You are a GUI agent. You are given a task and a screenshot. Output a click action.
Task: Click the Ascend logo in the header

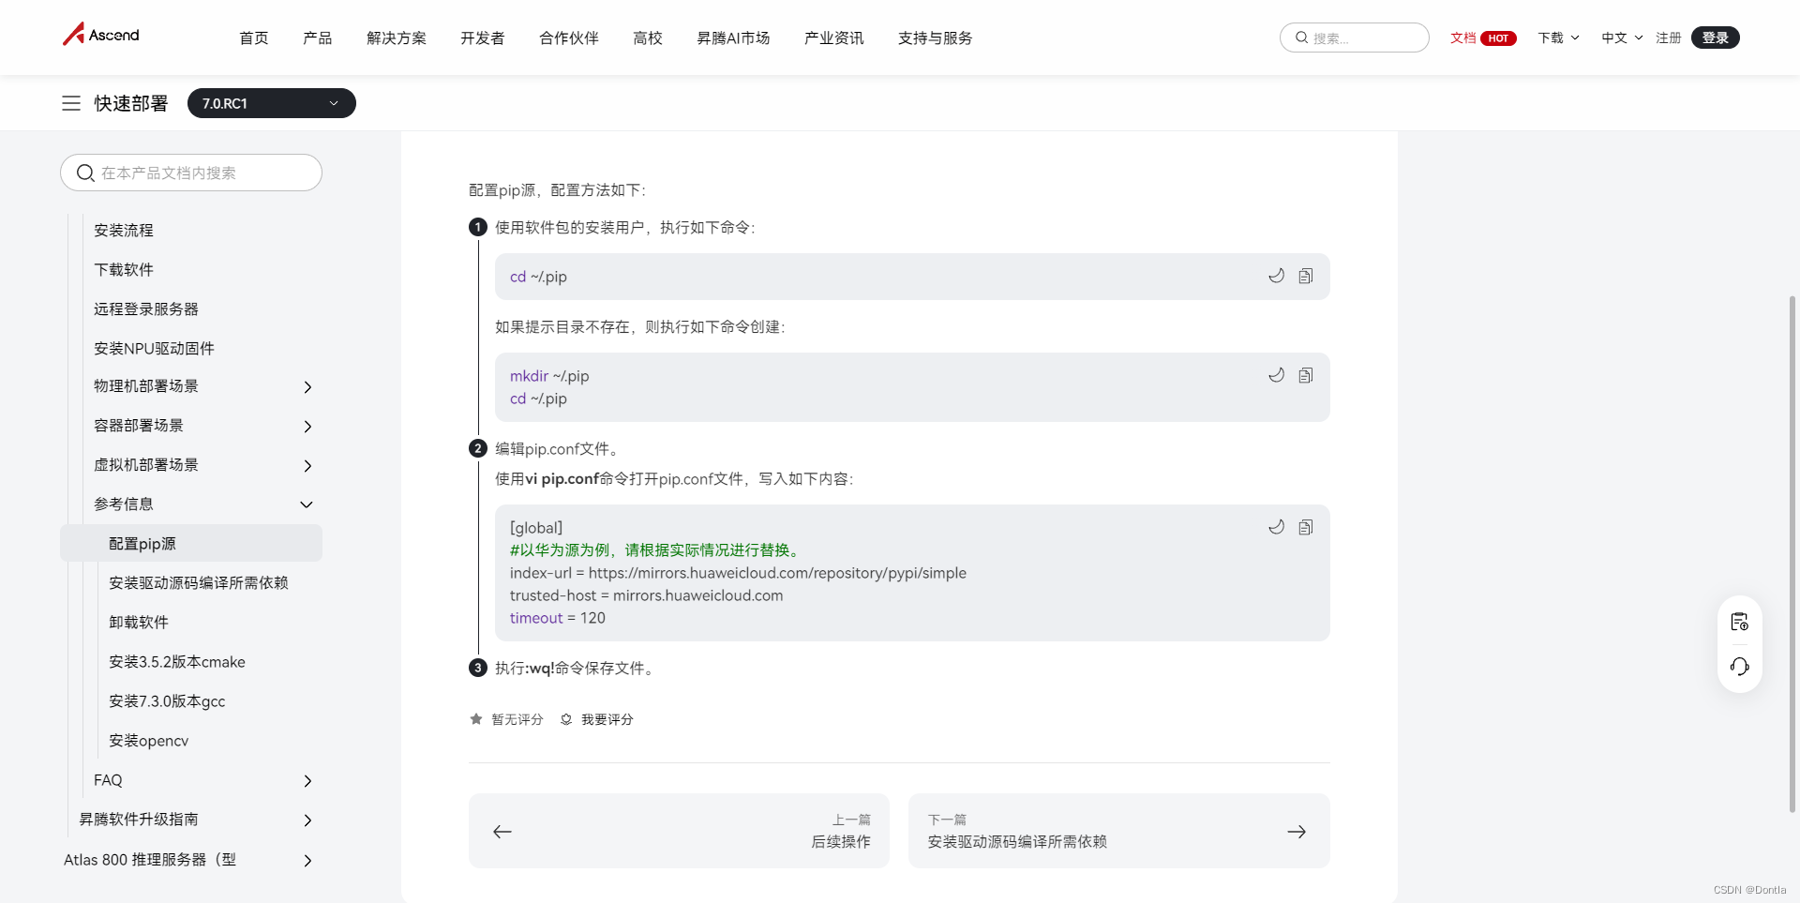[100, 34]
